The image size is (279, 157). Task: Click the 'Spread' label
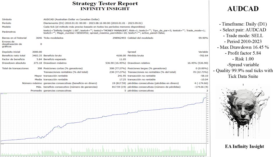(x=132, y=52)
